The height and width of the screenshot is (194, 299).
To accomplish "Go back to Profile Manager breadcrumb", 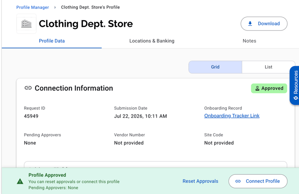I will [33, 8].
